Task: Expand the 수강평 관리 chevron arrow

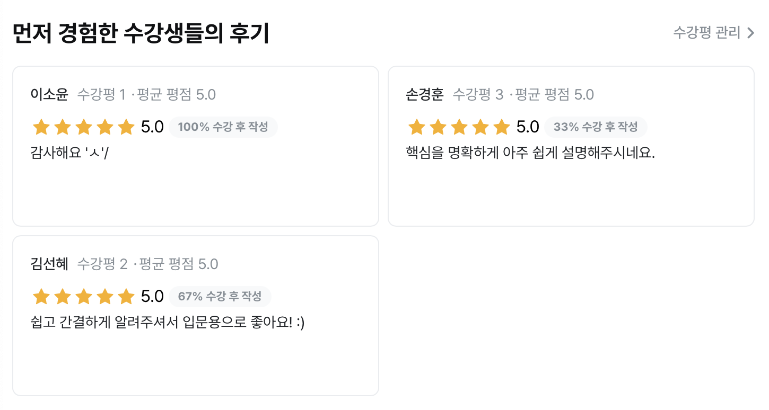Action: (x=751, y=32)
